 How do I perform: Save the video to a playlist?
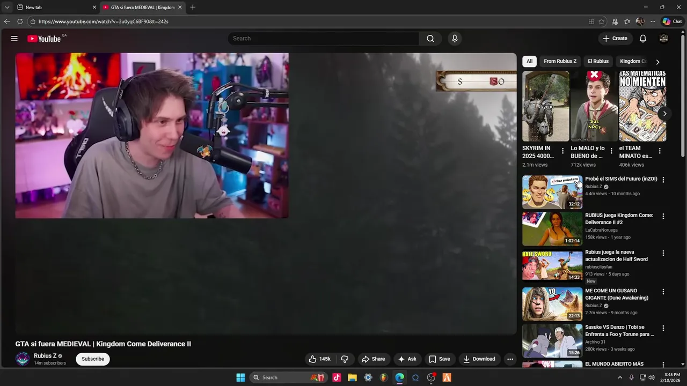(439, 359)
